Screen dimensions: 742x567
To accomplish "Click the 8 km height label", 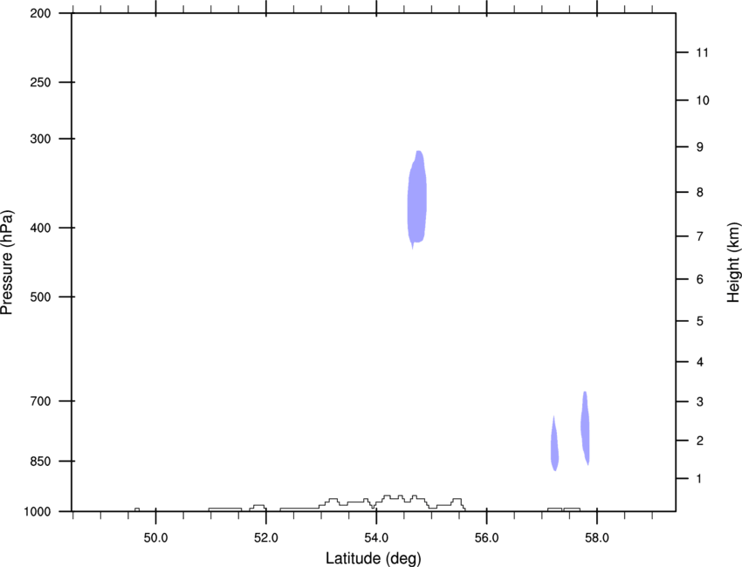I will pos(700,193).
